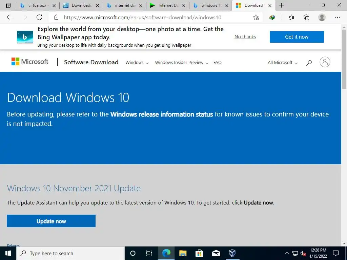The height and width of the screenshot is (260, 347).
Task: Click the Microsoft Edge taskbar icon
Action: (166, 253)
